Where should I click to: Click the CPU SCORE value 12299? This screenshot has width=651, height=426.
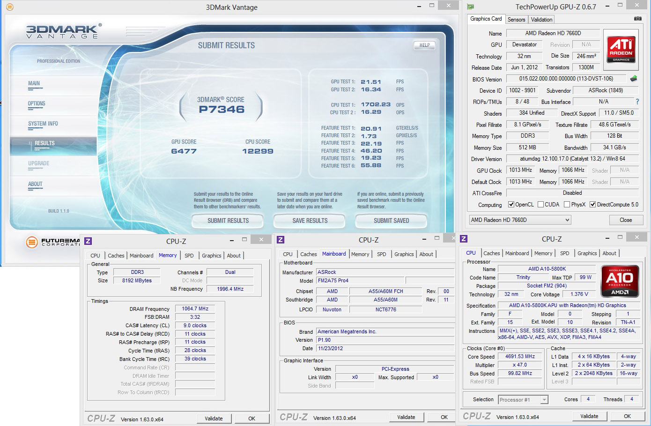click(258, 151)
